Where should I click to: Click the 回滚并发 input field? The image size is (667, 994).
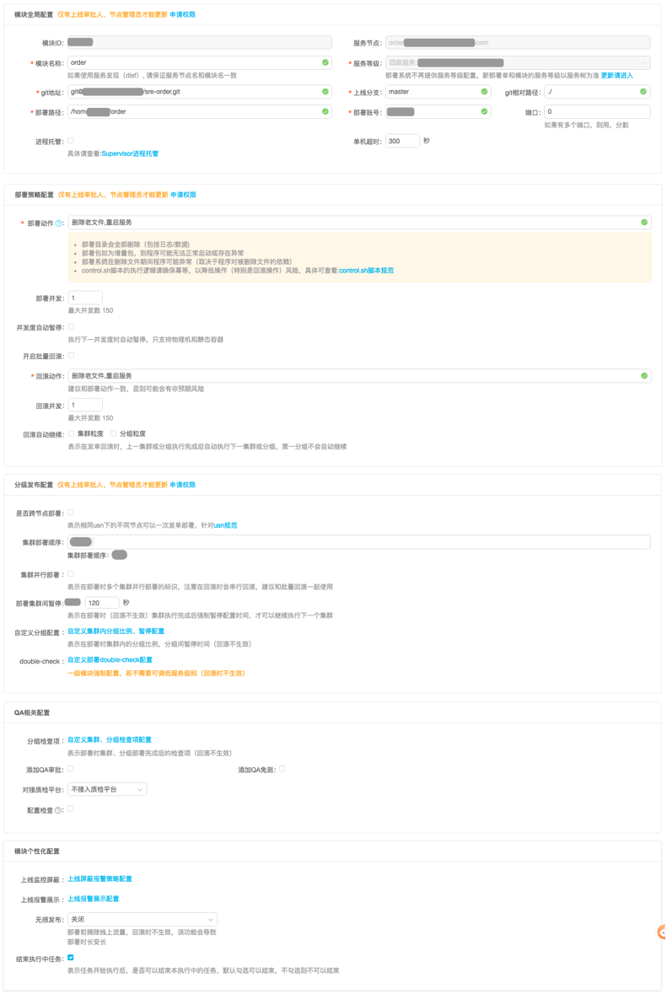[x=86, y=405]
